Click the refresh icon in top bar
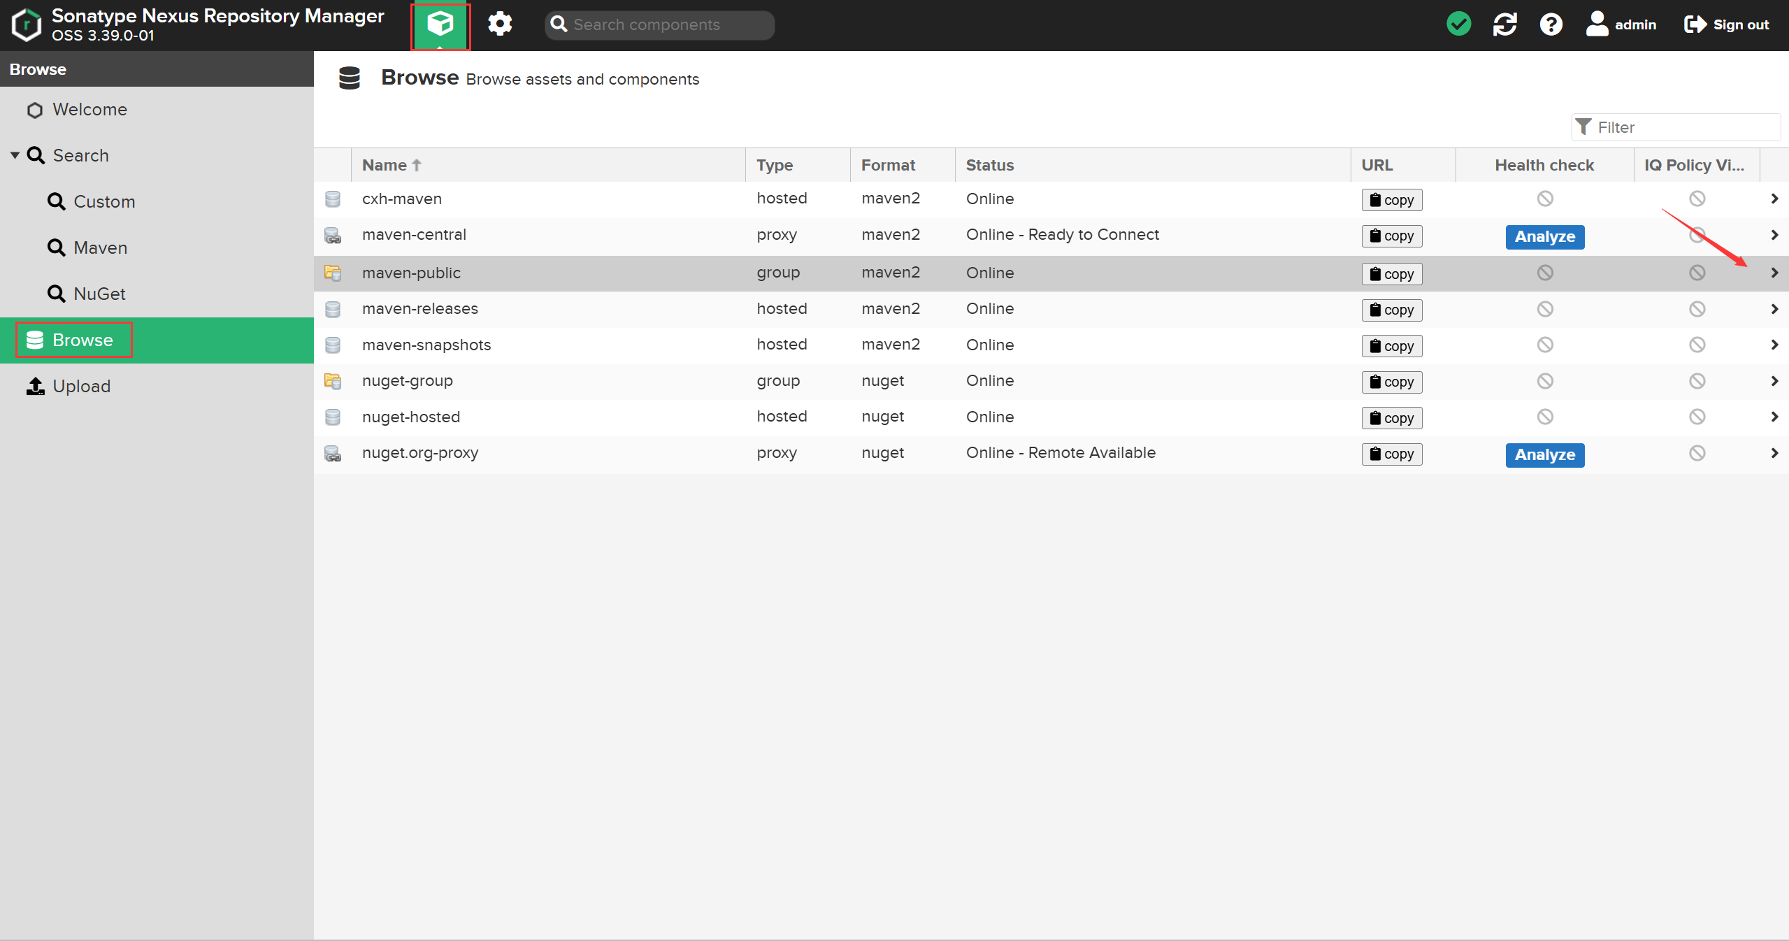This screenshot has height=941, width=1789. [x=1504, y=24]
